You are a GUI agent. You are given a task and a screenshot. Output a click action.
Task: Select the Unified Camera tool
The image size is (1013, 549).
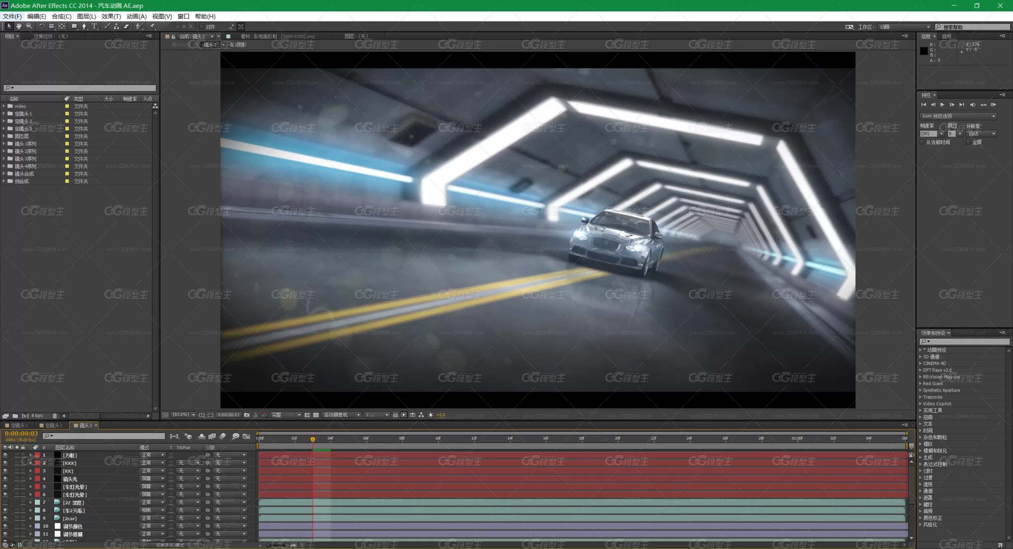pyautogui.click(x=51, y=26)
